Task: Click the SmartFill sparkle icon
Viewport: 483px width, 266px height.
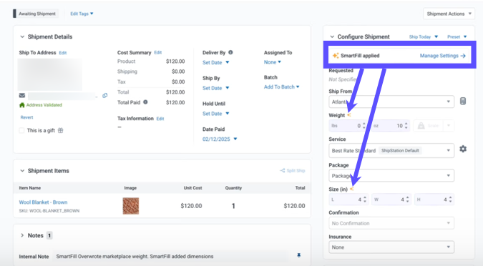Action: [336, 56]
